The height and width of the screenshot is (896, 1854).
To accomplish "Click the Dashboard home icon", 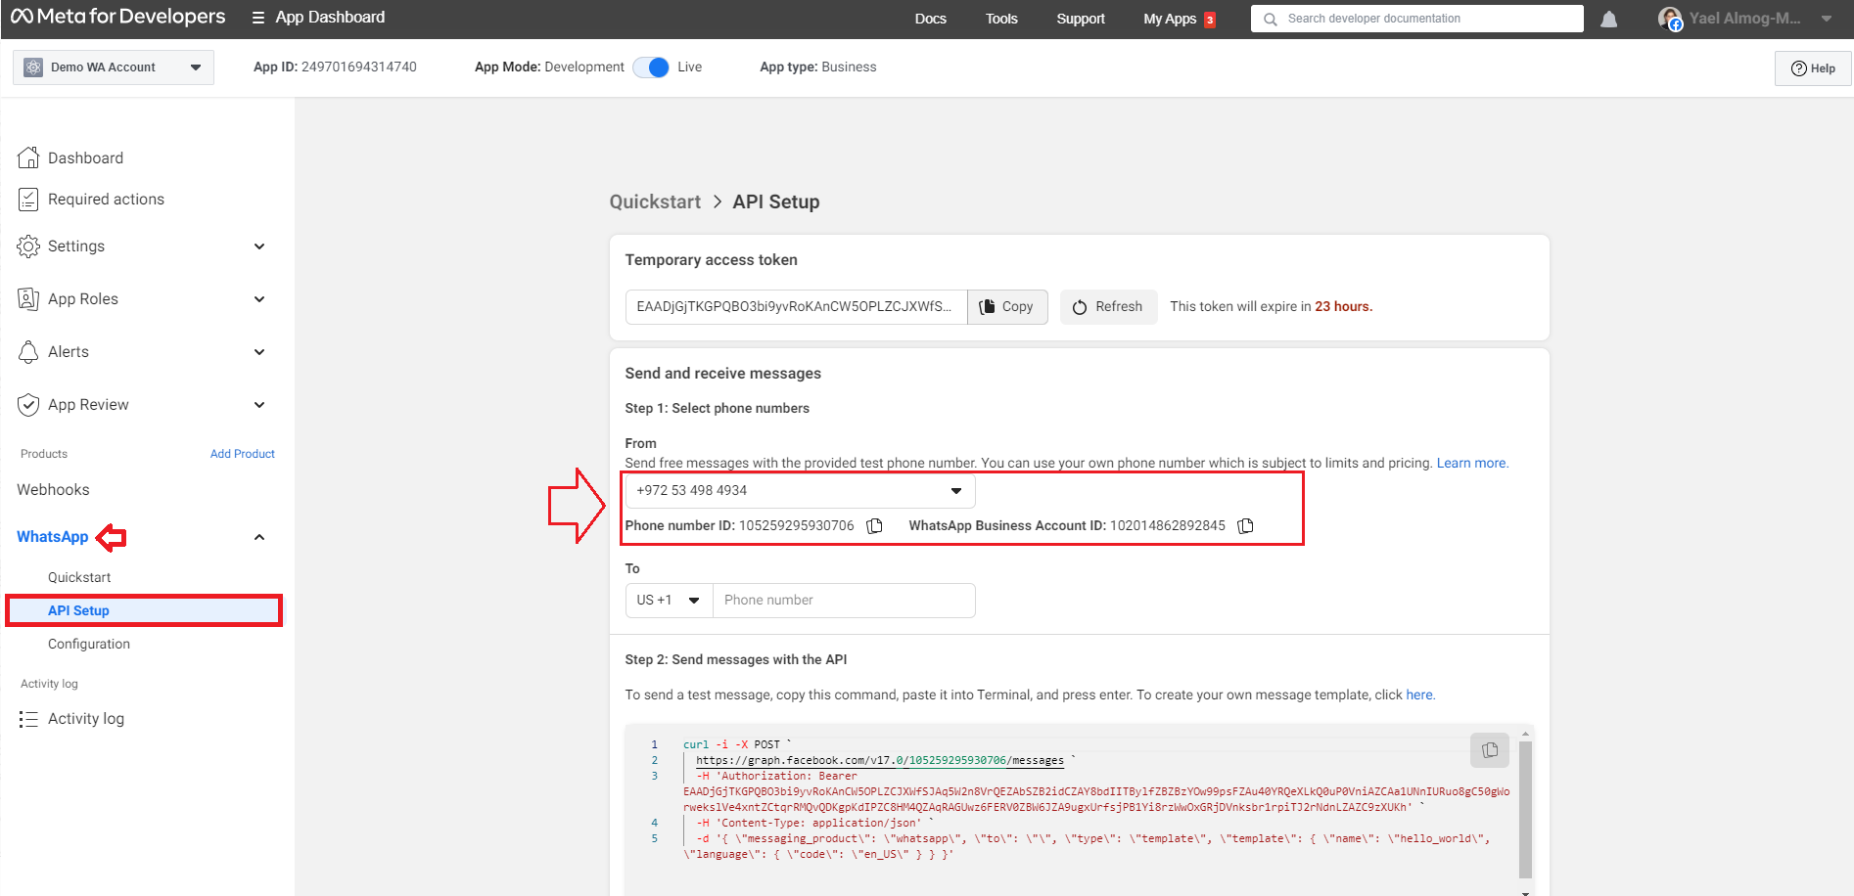I will pyautogui.click(x=28, y=157).
